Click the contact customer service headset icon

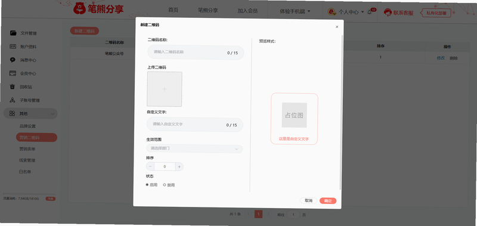388,13
